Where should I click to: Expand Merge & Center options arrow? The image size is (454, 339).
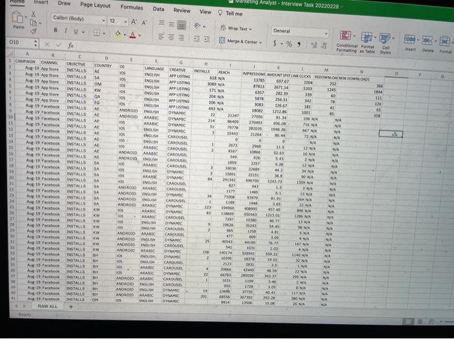point(261,43)
